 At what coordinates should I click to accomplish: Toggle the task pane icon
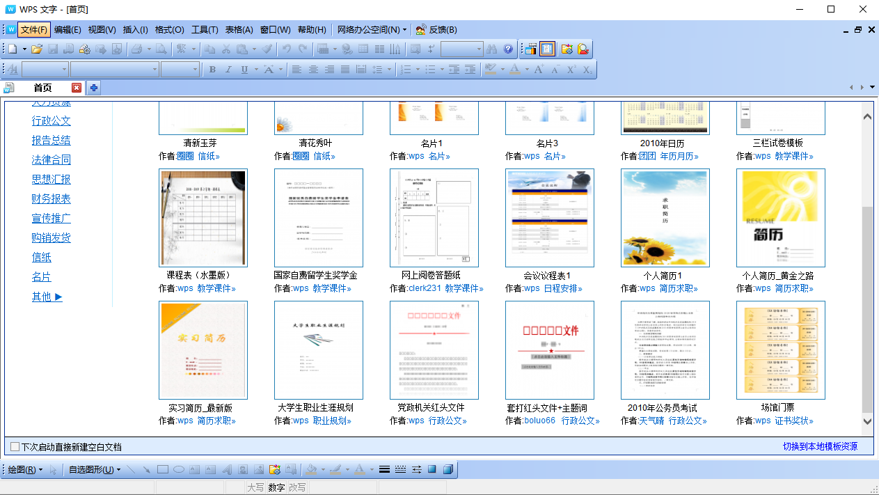coord(531,49)
